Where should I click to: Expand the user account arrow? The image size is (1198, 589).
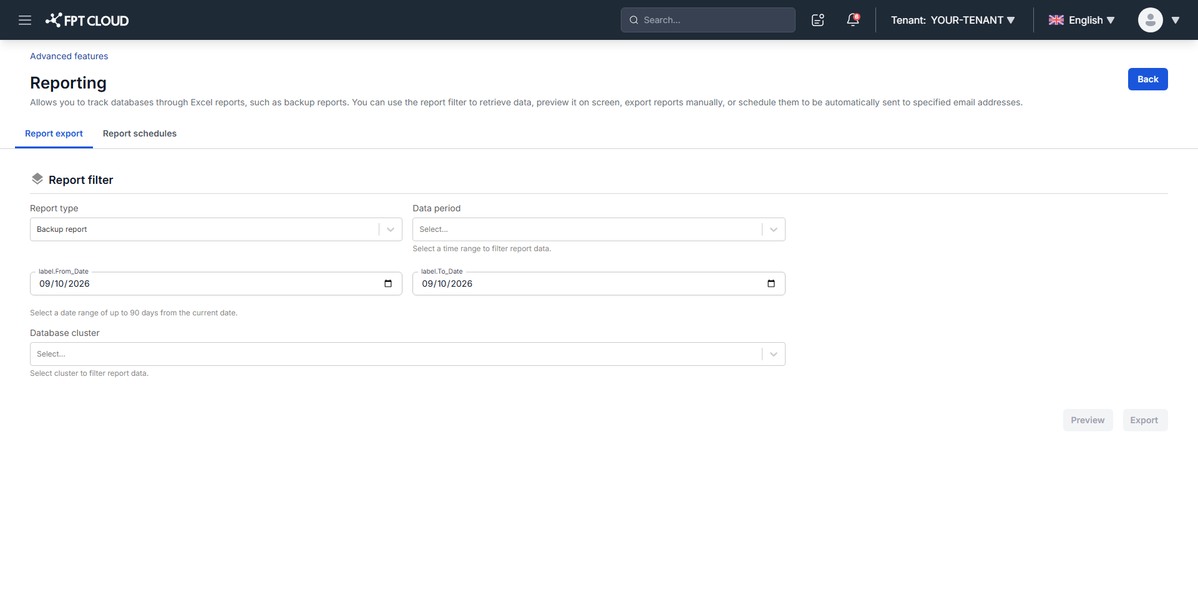coord(1176,20)
